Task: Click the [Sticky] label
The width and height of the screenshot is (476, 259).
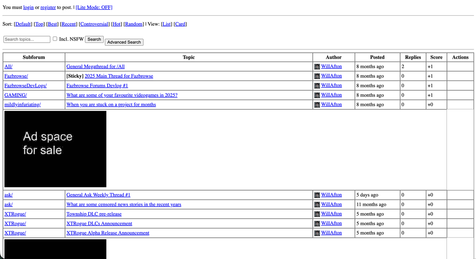Action: click(x=75, y=76)
